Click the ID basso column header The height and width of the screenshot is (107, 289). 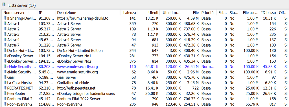[x=269, y=13]
